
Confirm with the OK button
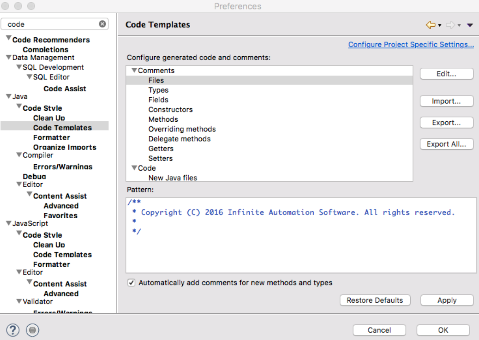[443, 330]
